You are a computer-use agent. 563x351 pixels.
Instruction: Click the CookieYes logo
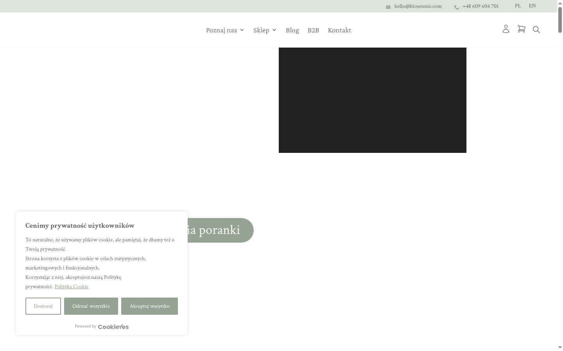113,327
